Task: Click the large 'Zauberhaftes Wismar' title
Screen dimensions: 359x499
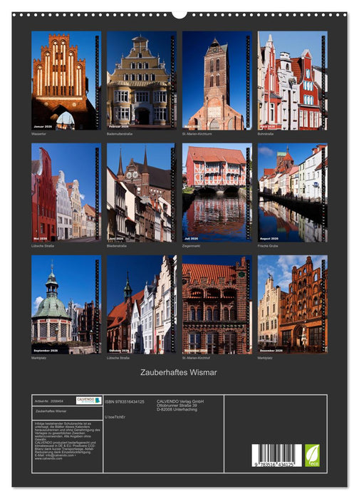Action: [179, 372]
